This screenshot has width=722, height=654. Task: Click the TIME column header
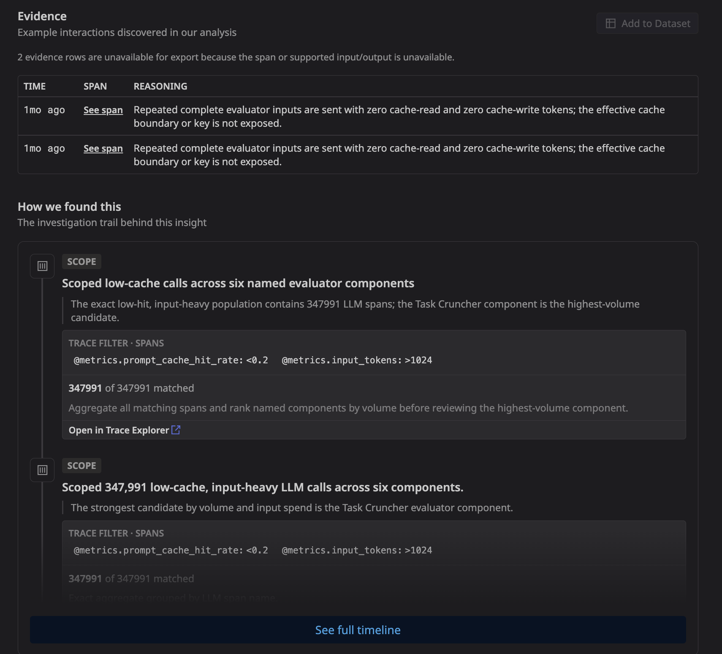35,86
